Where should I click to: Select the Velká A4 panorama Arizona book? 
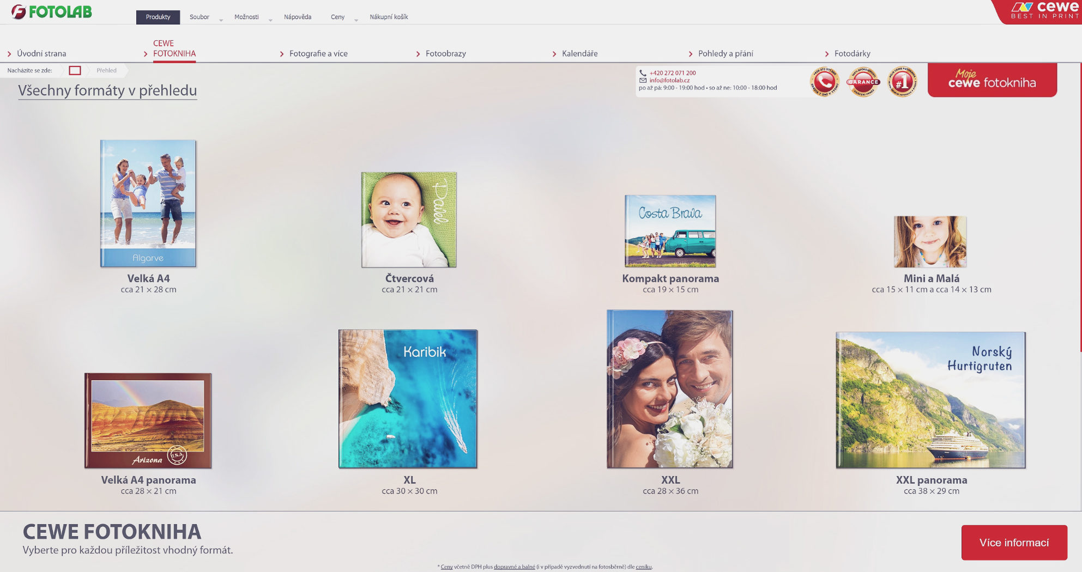coord(148,421)
